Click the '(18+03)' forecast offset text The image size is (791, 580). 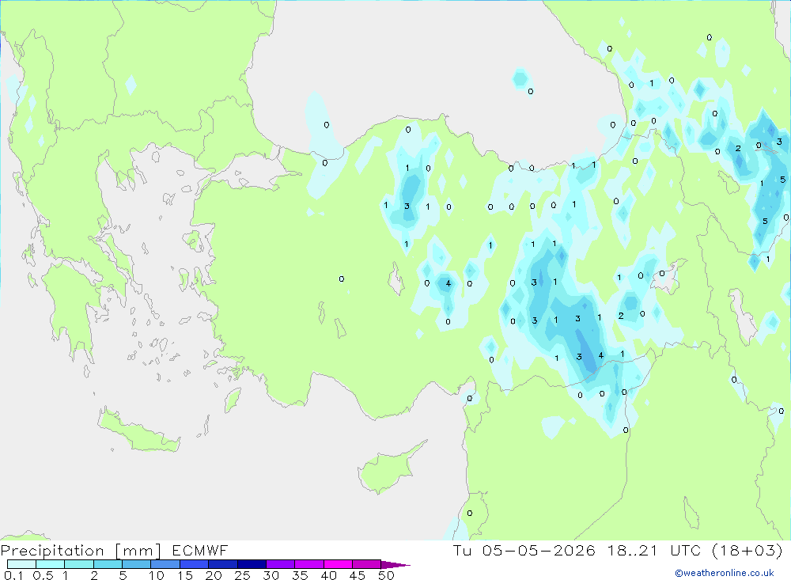tap(747, 551)
